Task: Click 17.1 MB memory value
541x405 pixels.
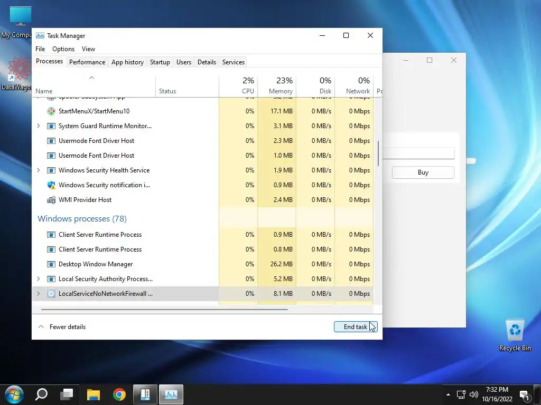Action: pos(282,111)
